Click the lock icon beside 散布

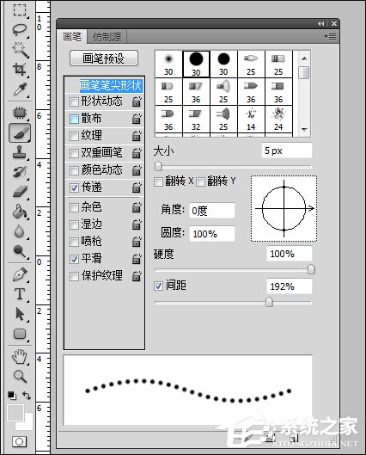[137, 119]
